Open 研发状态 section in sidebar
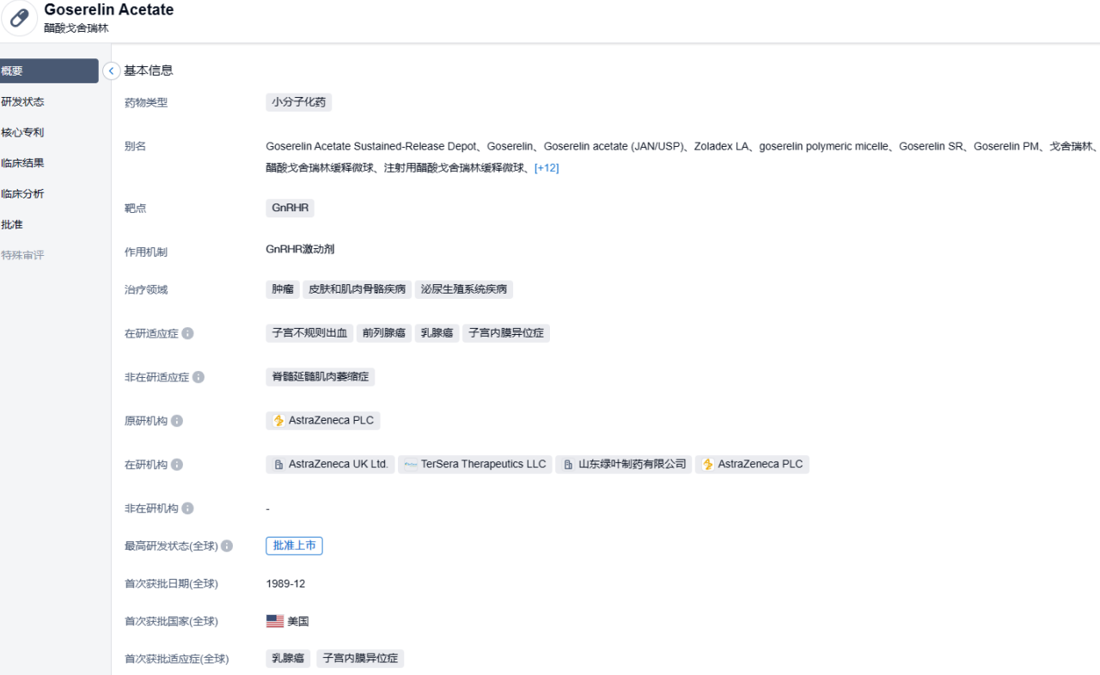The width and height of the screenshot is (1100, 675). coord(23,102)
